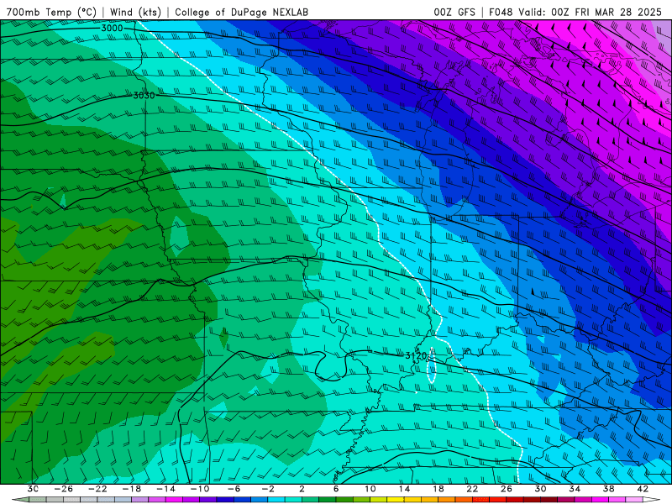Click the white right arrow end of color bar

point(652,500)
